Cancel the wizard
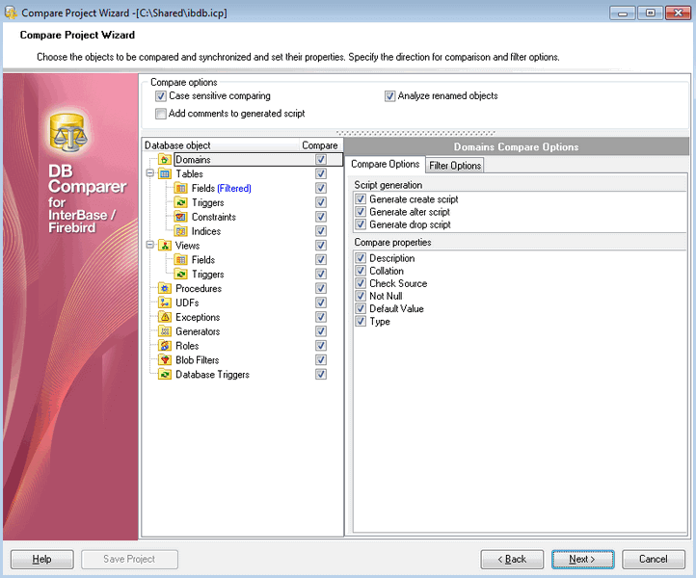The image size is (696, 578). [653, 559]
